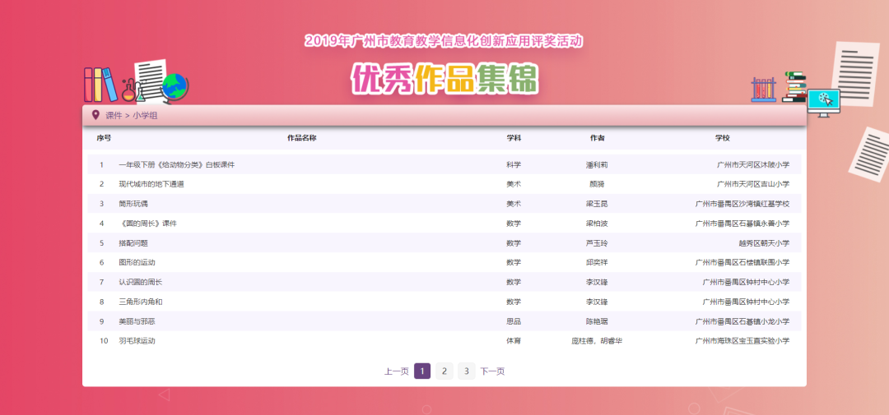Click school 广州市番禺区石楼镇联围小学
889x415 pixels.
pos(742,263)
